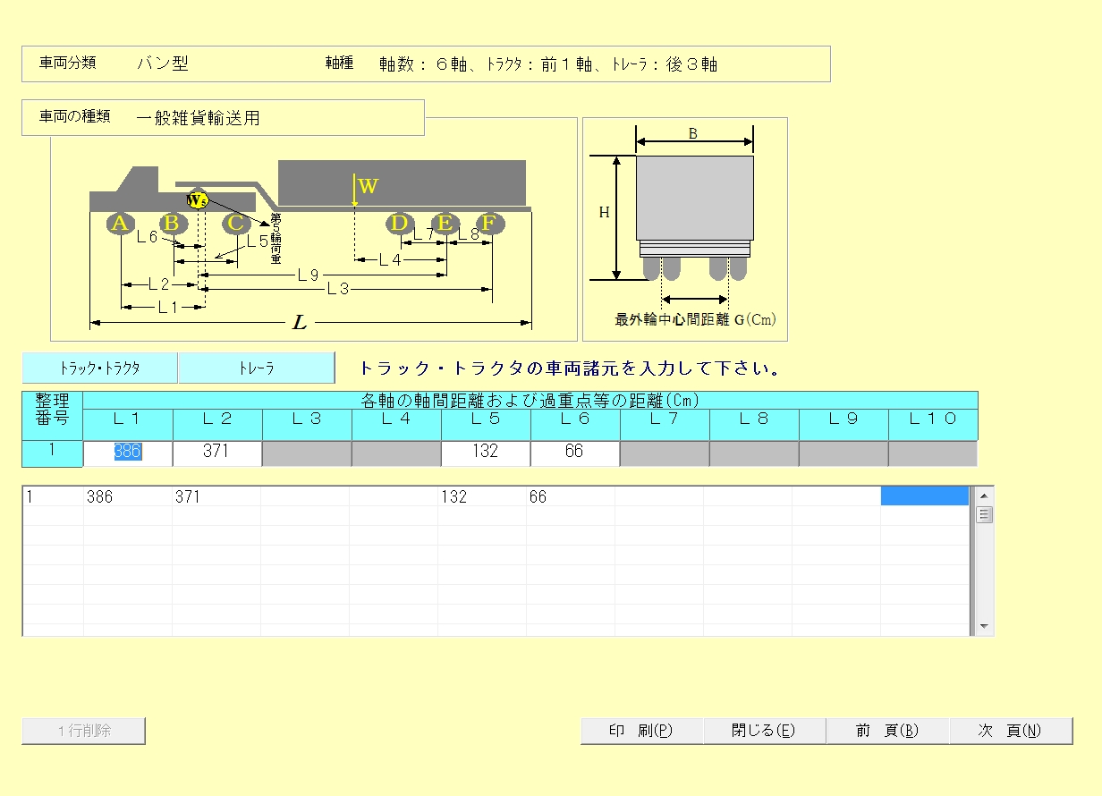This screenshot has width=1102, height=796.
Task: Click axle D wheel in the truck diagram
Action: coord(400,224)
